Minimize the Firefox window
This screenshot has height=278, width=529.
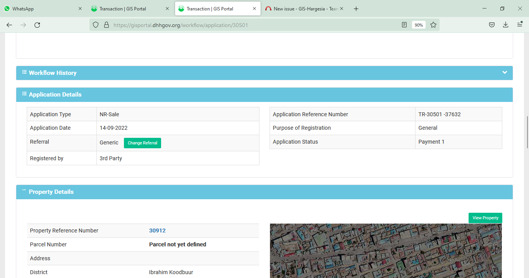(484, 8)
